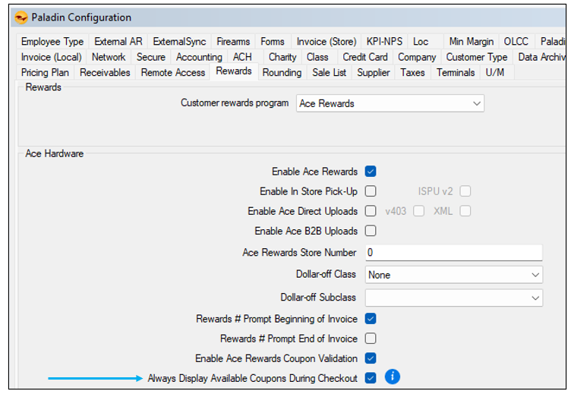Open the Taxes tab
The width and height of the screenshot is (571, 394).
click(x=412, y=73)
